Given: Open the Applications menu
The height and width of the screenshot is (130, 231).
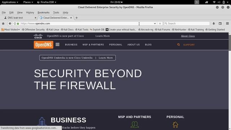Looking at the screenshot, I should coord(10,2).
